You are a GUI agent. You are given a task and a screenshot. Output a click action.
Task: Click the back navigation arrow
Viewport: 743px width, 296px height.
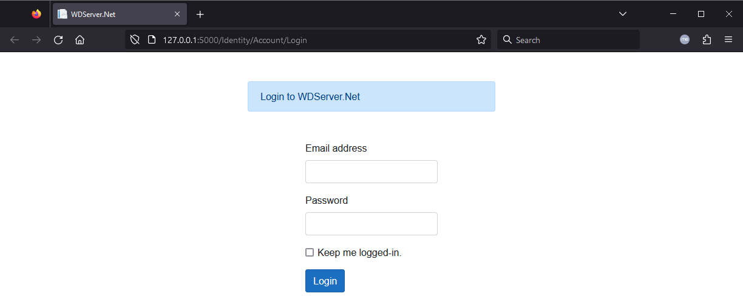click(15, 40)
